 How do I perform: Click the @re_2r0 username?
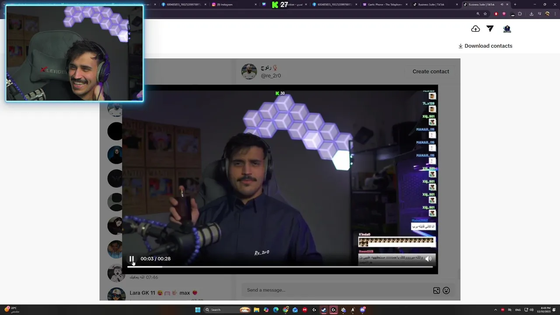pyautogui.click(x=271, y=76)
